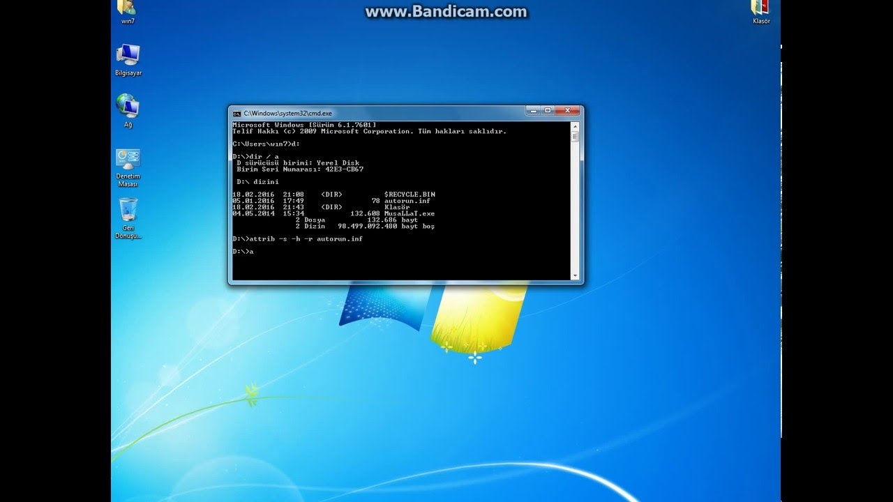The width and height of the screenshot is (893, 502).
Task: Open the Klasör desktop folder icon
Action: (x=761, y=10)
